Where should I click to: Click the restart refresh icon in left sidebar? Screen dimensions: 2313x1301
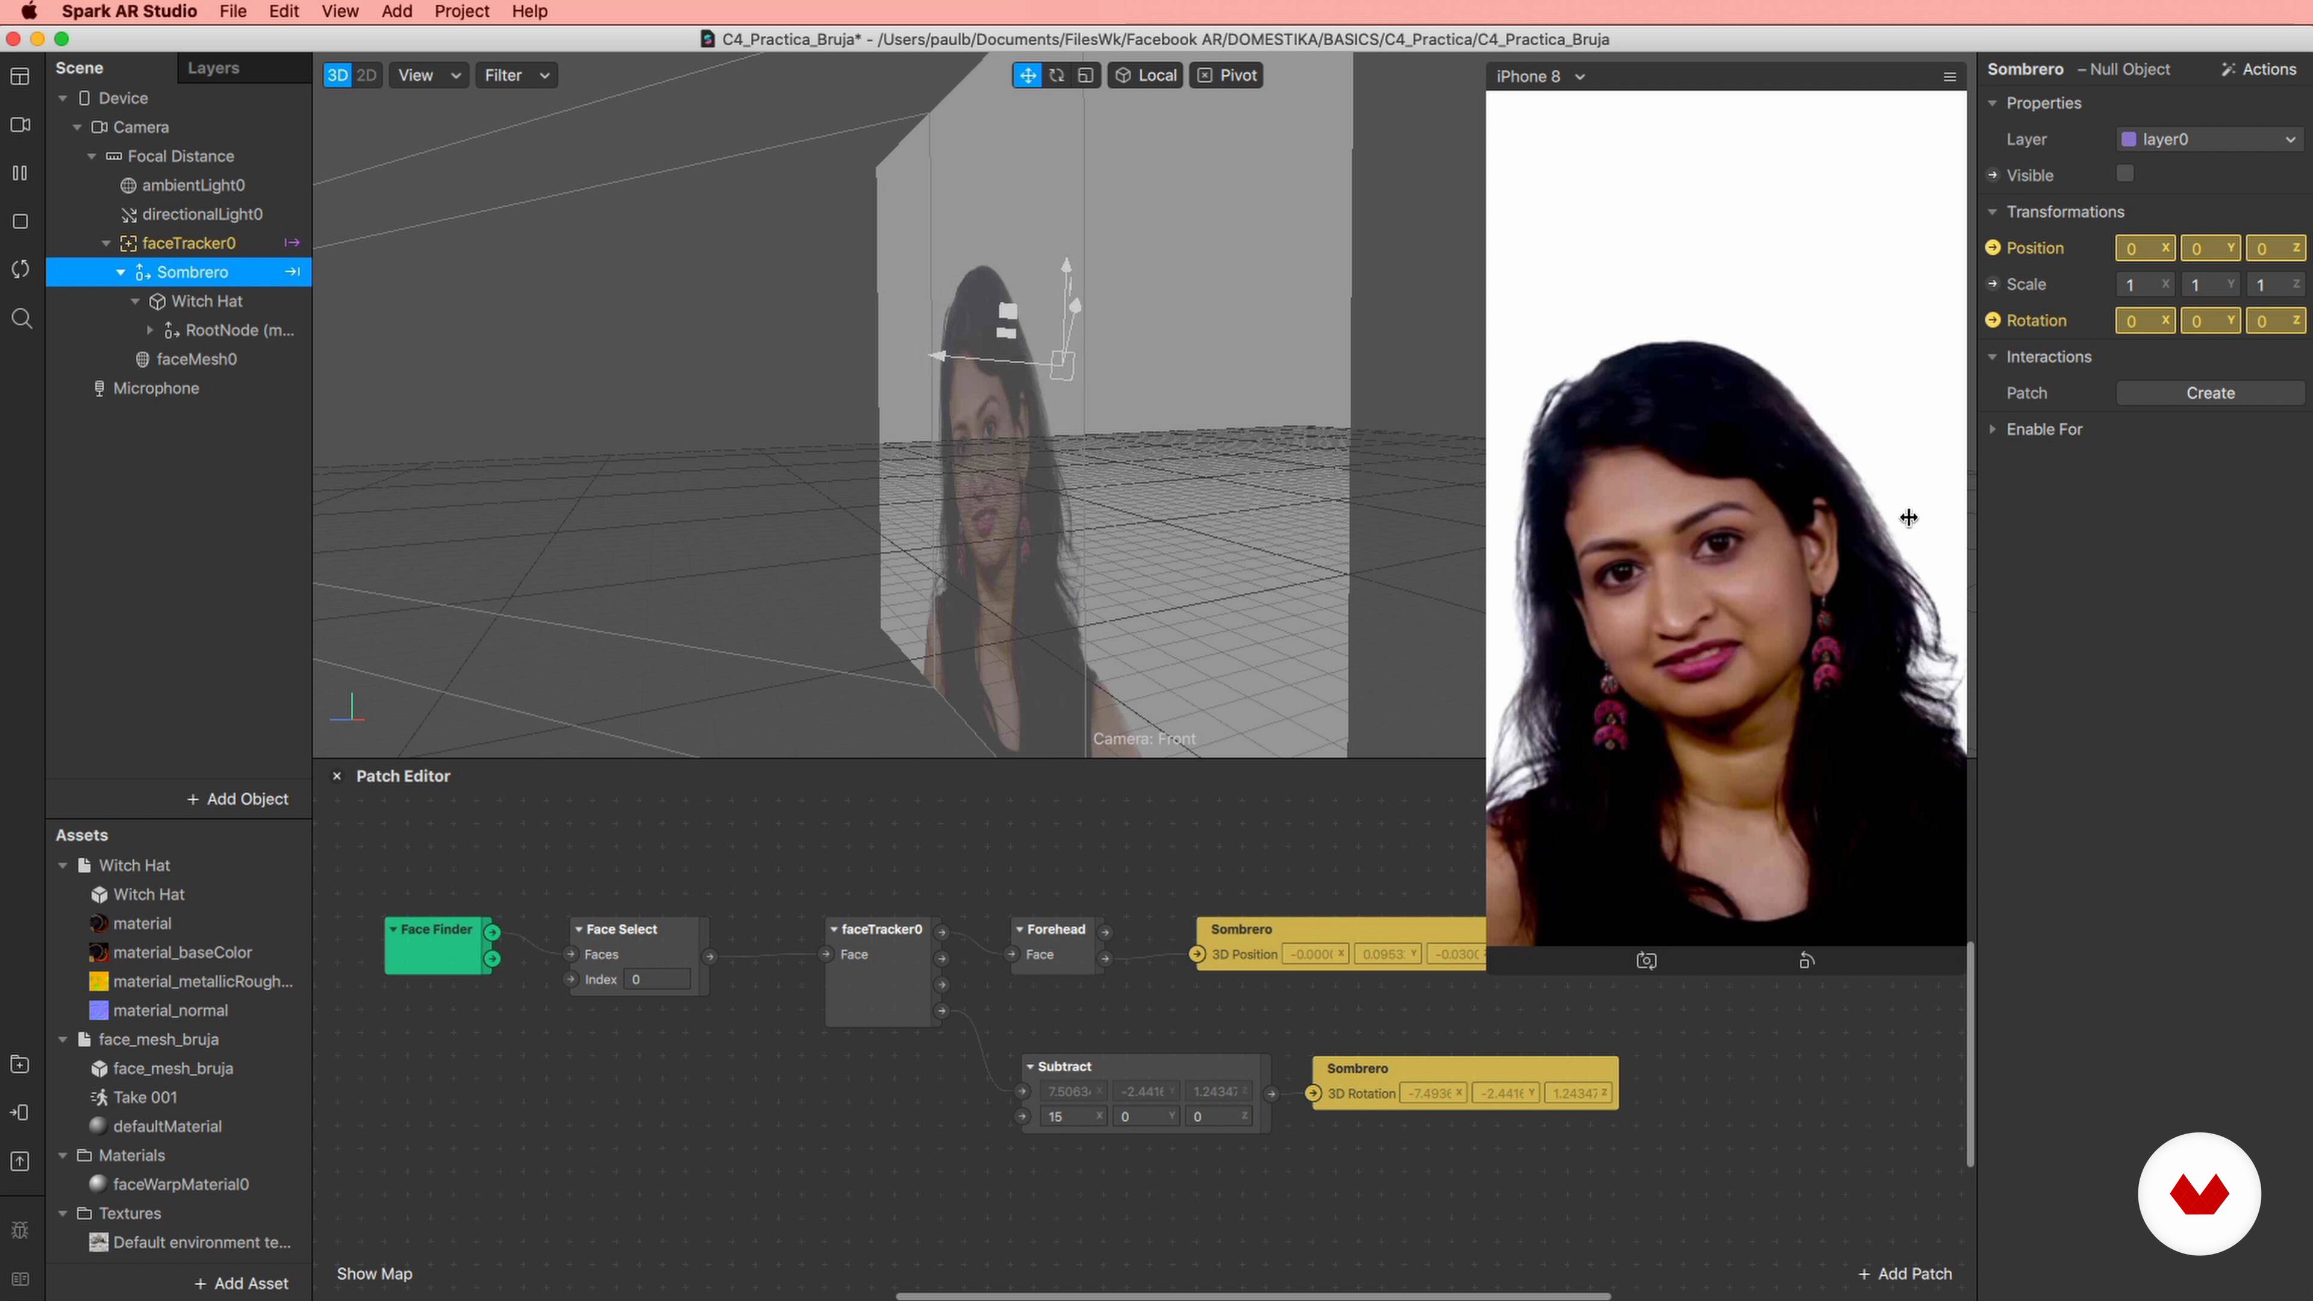[20, 269]
